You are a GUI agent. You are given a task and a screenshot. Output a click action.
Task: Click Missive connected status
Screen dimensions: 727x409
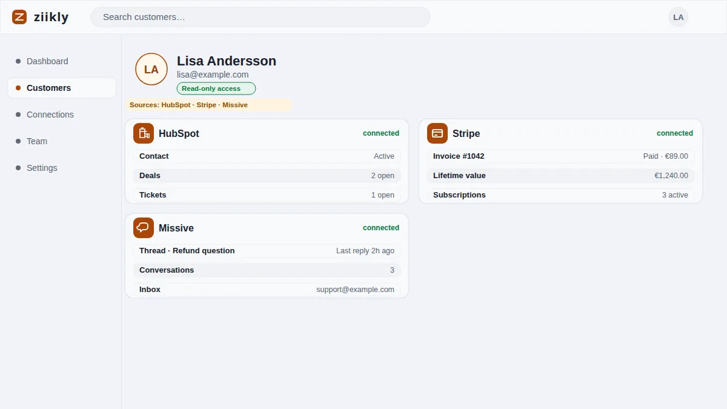click(381, 228)
